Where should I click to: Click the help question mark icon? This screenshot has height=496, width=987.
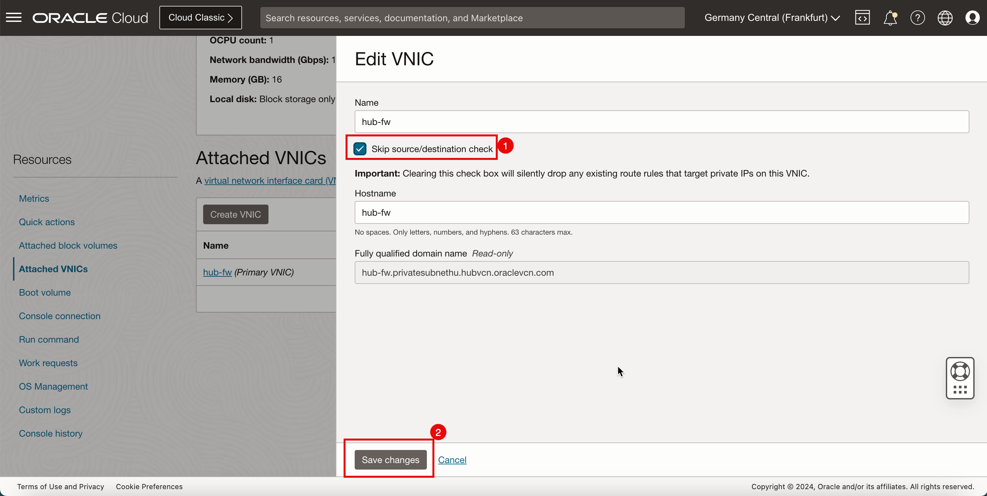[x=917, y=17]
